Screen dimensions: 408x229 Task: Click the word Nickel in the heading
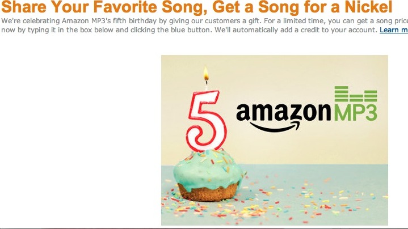(368, 7)
